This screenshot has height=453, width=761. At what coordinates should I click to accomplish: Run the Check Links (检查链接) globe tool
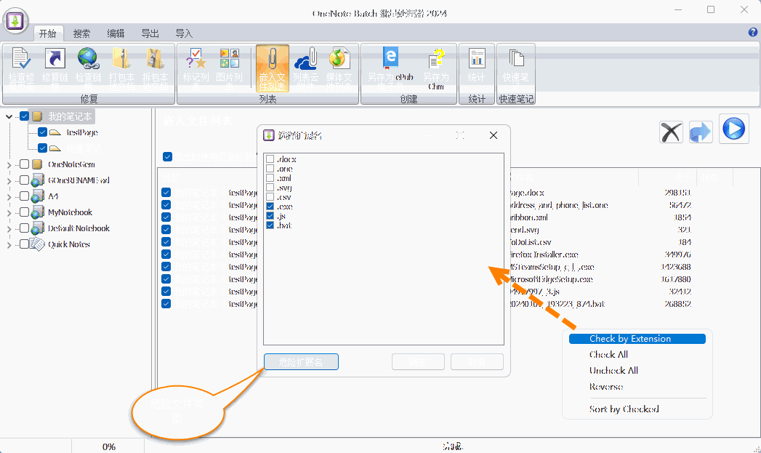click(x=89, y=68)
